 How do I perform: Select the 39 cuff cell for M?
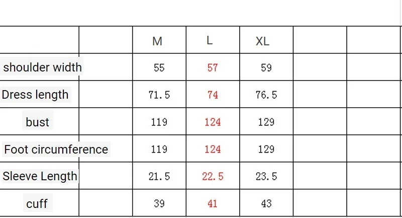[x=159, y=203]
